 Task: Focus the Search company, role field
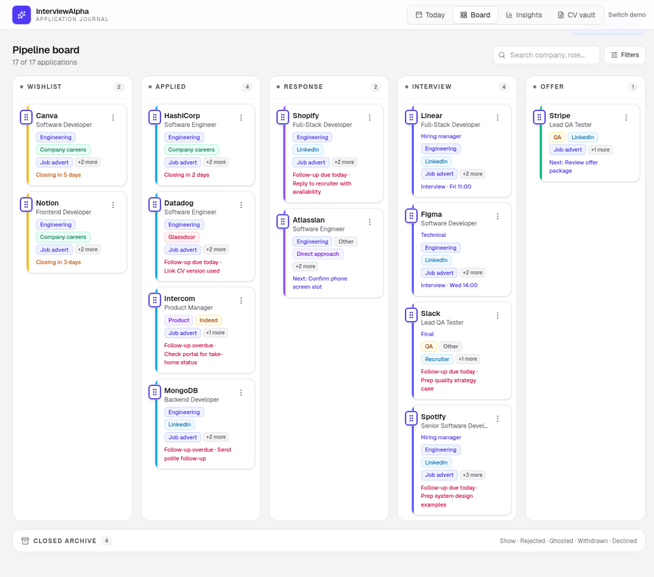(547, 55)
